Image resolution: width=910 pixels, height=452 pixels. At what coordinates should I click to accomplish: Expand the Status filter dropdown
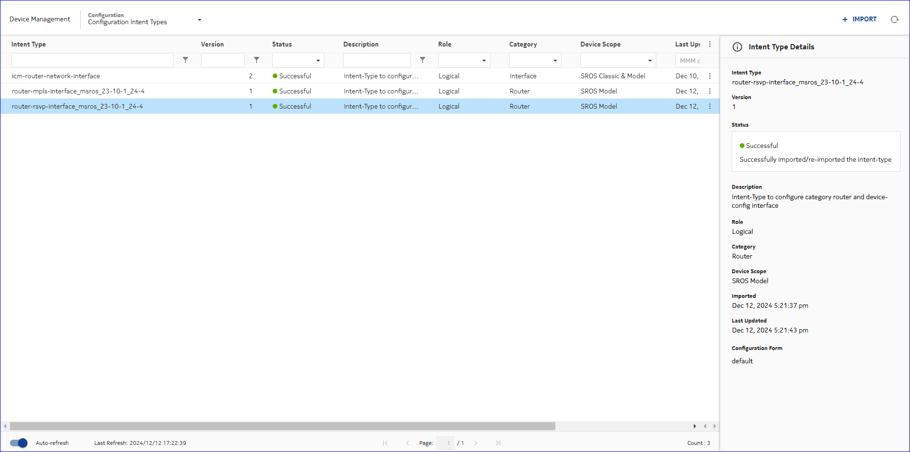pos(318,61)
